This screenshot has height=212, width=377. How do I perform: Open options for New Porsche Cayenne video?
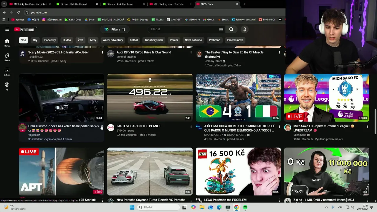tap(191, 200)
